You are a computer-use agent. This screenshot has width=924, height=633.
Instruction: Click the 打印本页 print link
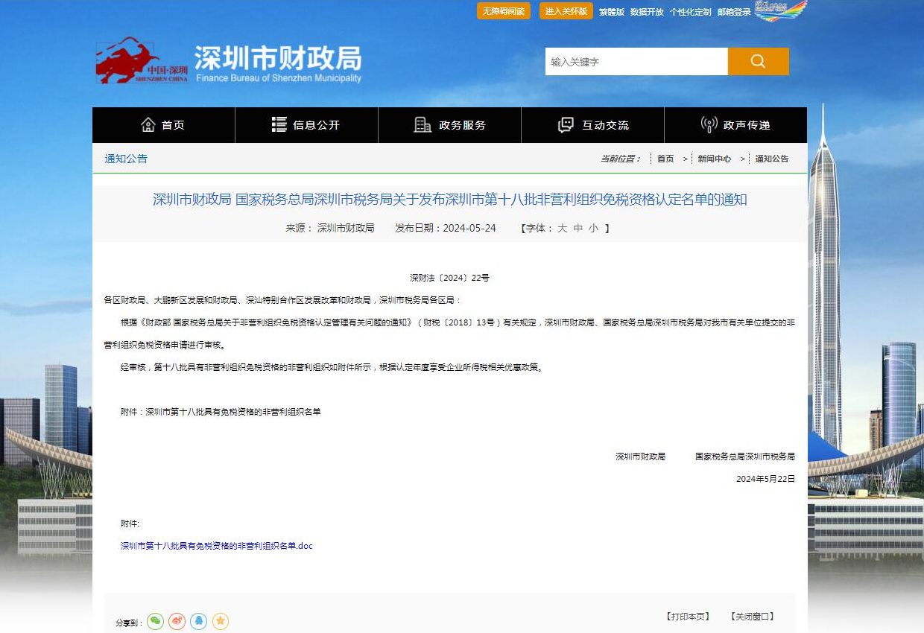click(688, 617)
